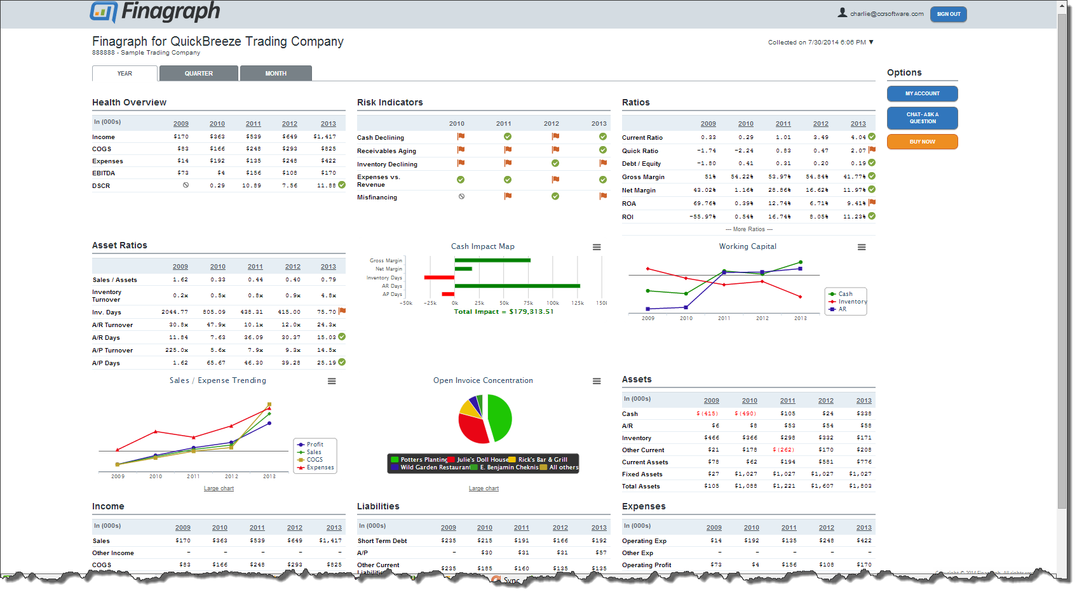Open the Collected on date dropdown arrow
Viewport: 1077px width, 597px height.
pyautogui.click(x=871, y=42)
